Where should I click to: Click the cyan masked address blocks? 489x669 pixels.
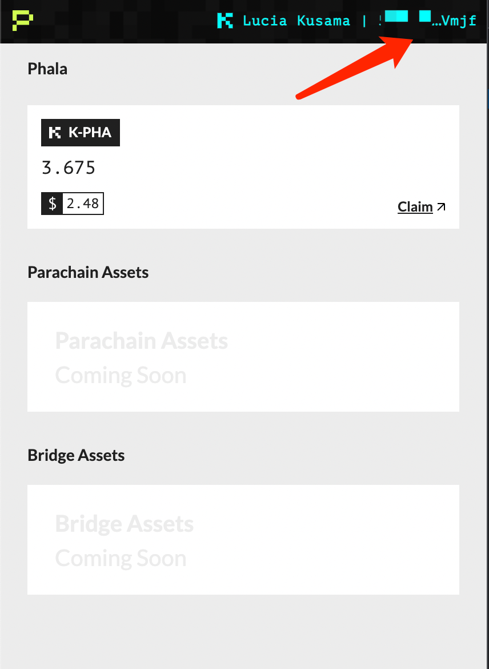(407, 17)
